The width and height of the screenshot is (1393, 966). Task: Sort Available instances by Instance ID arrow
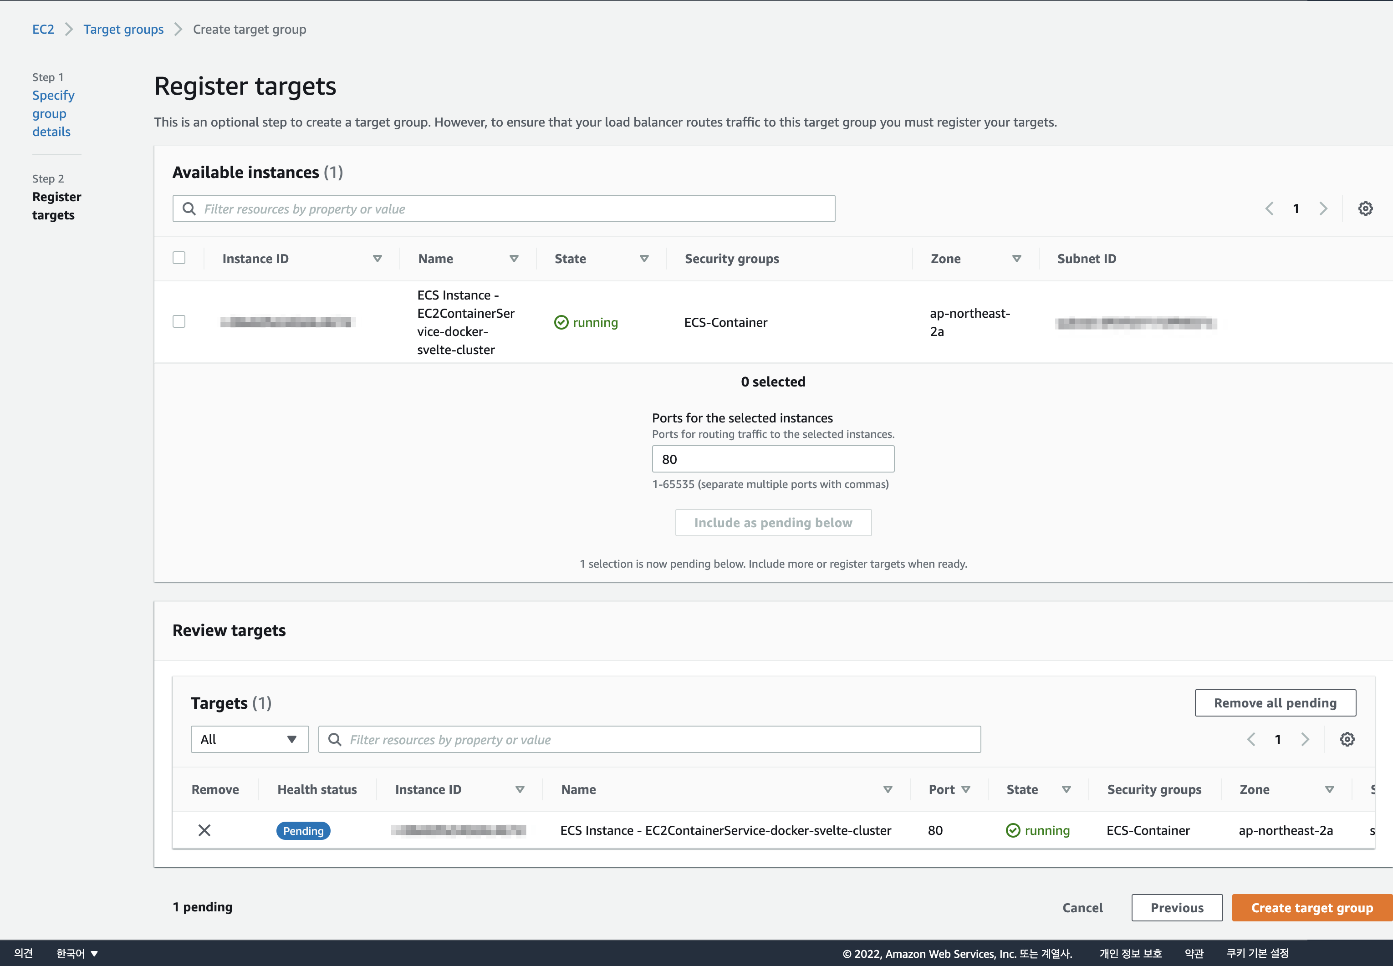tap(377, 259)
